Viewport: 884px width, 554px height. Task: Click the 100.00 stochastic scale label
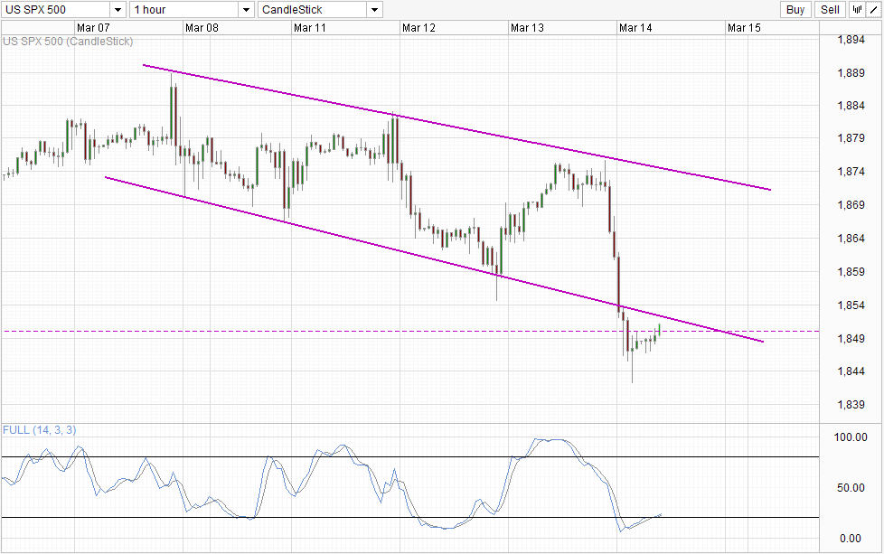851,437
